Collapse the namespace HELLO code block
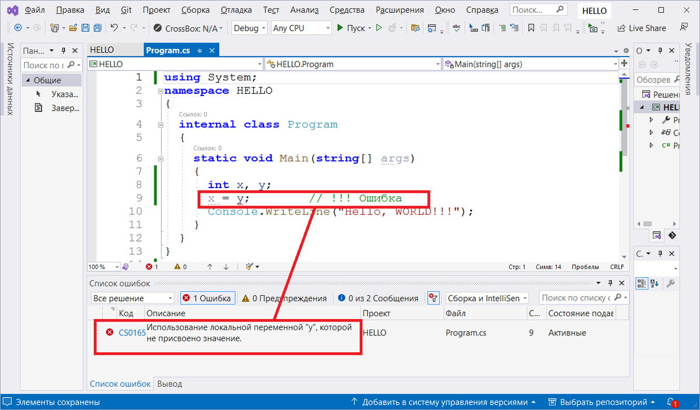700x410 pixels. [x=160, y=91]
